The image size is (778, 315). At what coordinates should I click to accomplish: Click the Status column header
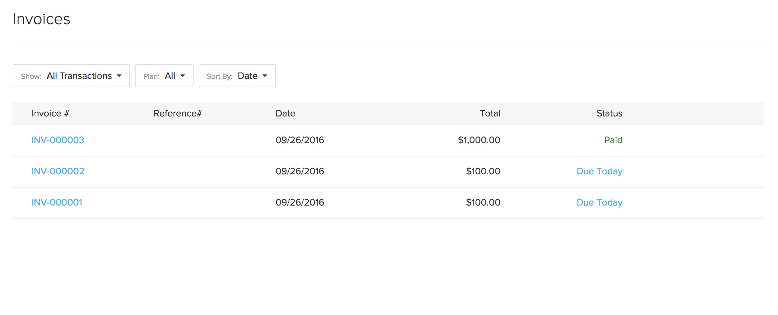[x=609, y=113]
